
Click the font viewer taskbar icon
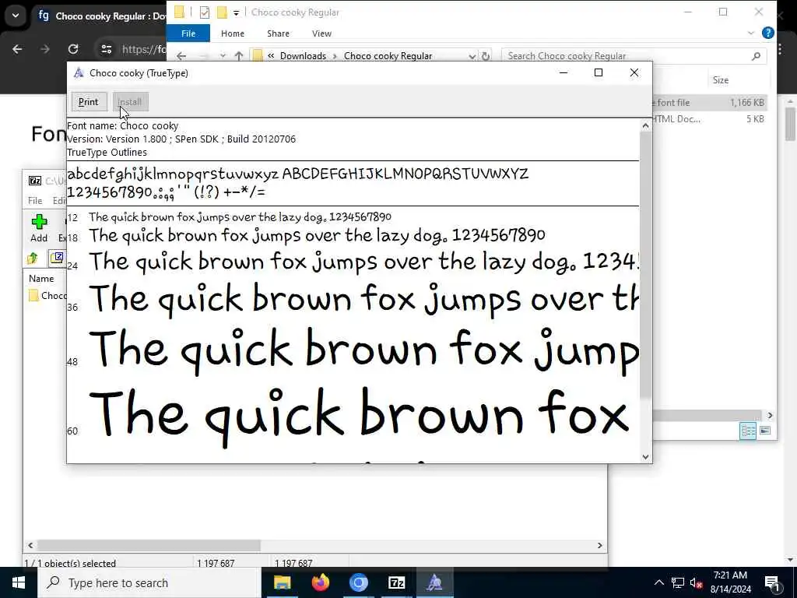[434, 582]
